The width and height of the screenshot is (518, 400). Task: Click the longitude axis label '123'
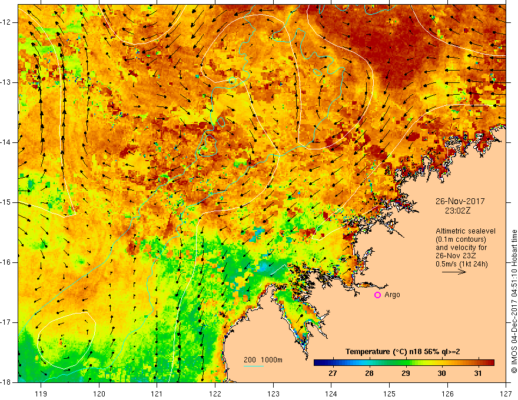point(273,394)
